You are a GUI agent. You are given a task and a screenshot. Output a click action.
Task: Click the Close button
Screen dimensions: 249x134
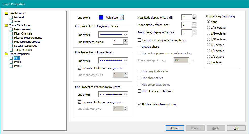[x=175, y=128]
